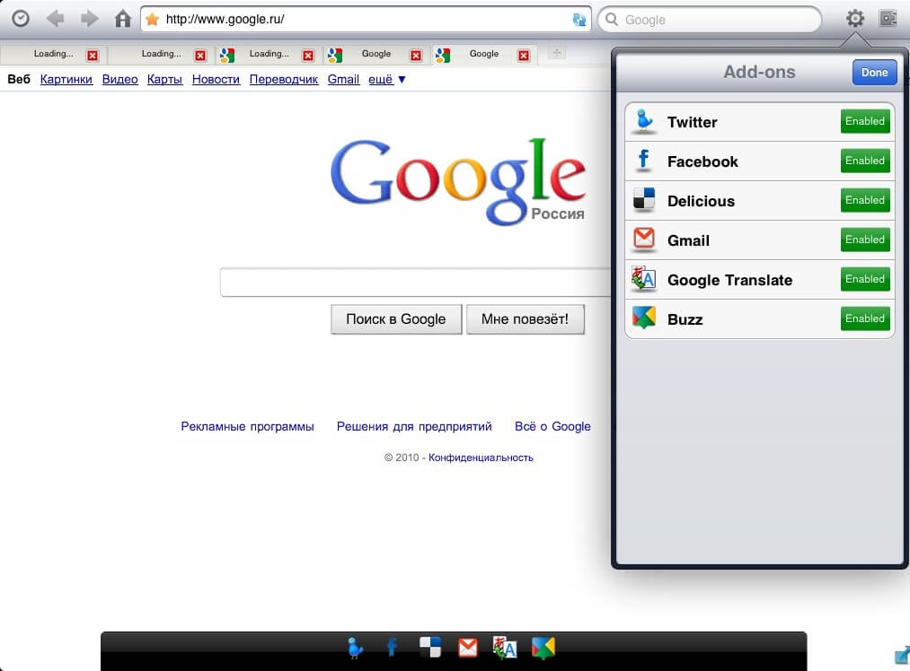Open Решения для предприятий link
This screenshot has width=910, height=671.
(414, 426)
